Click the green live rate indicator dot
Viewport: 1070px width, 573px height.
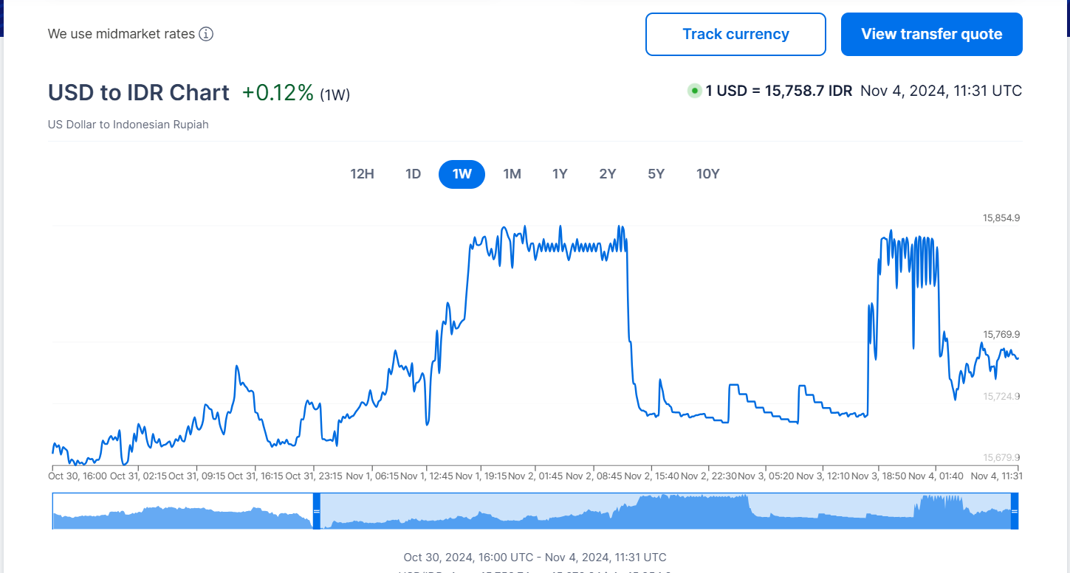pos(694,91)
